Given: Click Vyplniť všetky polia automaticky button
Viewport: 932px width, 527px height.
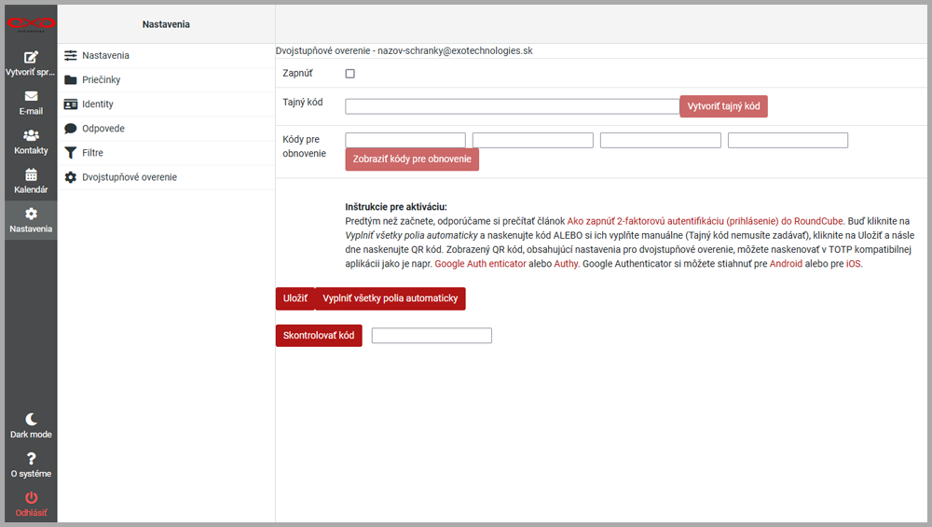Looking at the screenshot, I should pos(390,298).
